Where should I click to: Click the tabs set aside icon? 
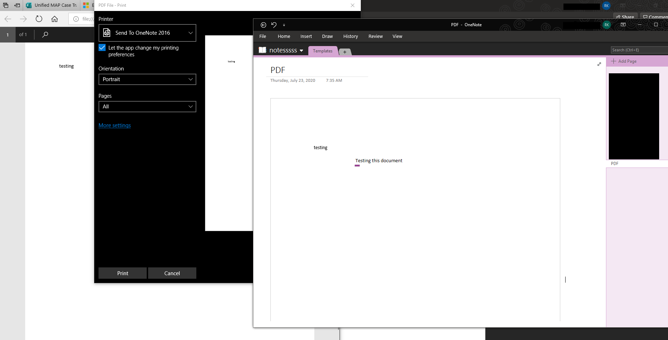click(17, 5)
